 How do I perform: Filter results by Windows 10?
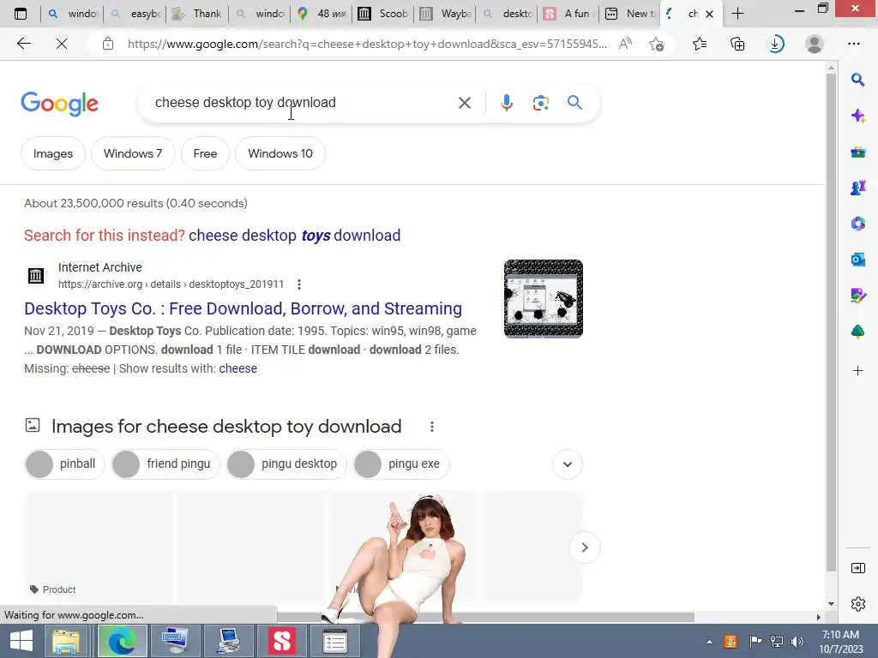point(280,153)
